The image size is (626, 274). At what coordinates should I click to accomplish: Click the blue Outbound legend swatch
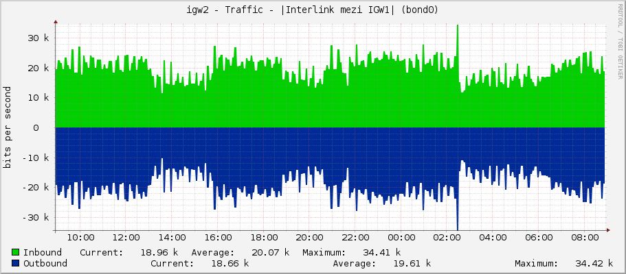coord(16,263)
